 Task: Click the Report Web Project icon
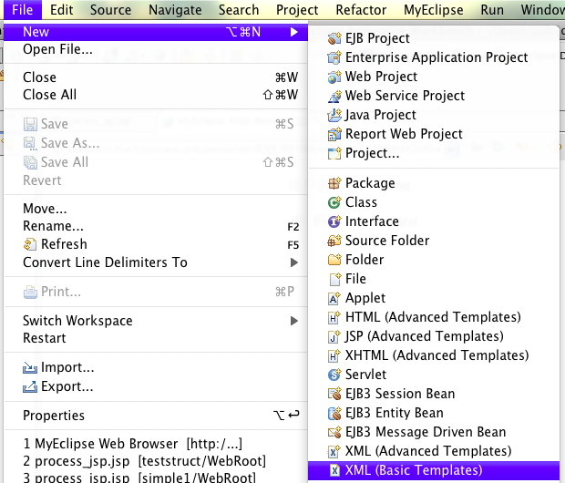tap(334, 134)
